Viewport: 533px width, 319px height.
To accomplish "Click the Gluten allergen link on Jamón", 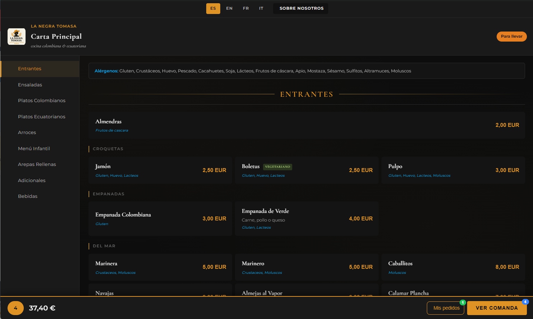I will tap(102, 175).
